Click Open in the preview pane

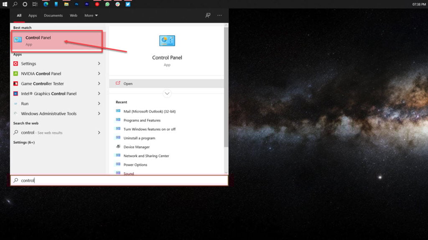click(x=128, y=84)
